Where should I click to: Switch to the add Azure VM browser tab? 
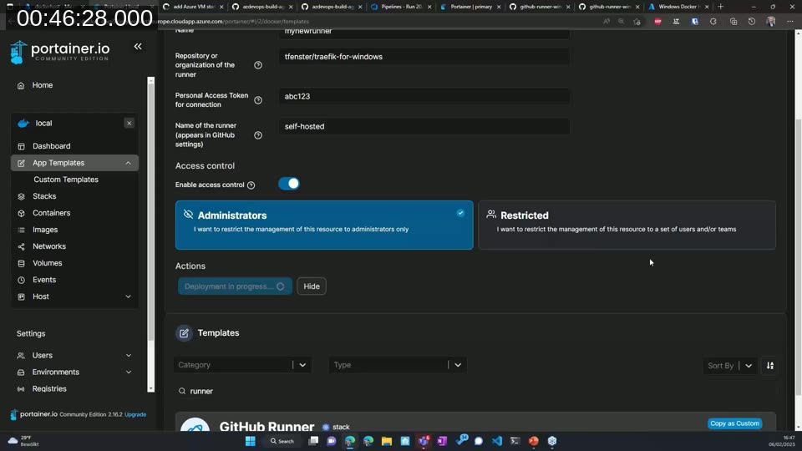tap(193, 7)
